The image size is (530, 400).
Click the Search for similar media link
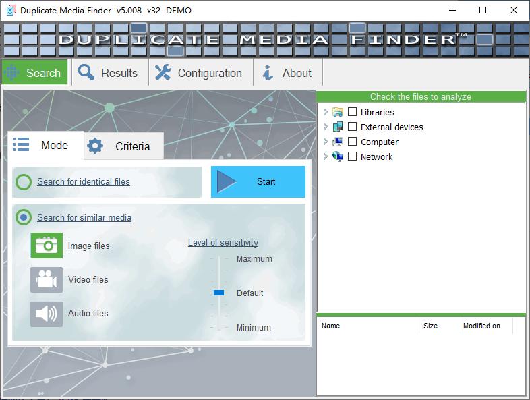click(84, 217)
